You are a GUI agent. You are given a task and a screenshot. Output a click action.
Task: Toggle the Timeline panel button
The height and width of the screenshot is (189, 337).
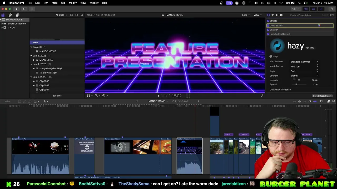(x=313, y=9)
